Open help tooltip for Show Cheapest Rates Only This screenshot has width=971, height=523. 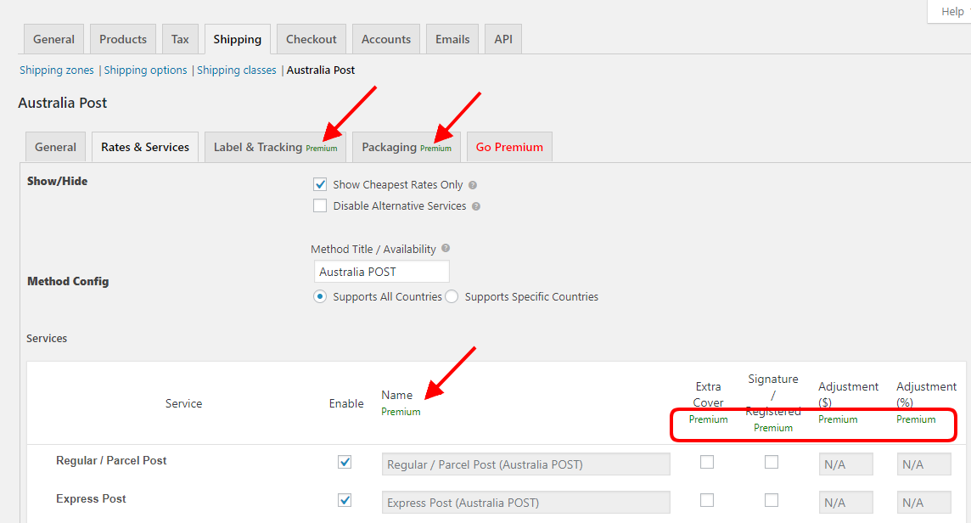click(473, 185)
